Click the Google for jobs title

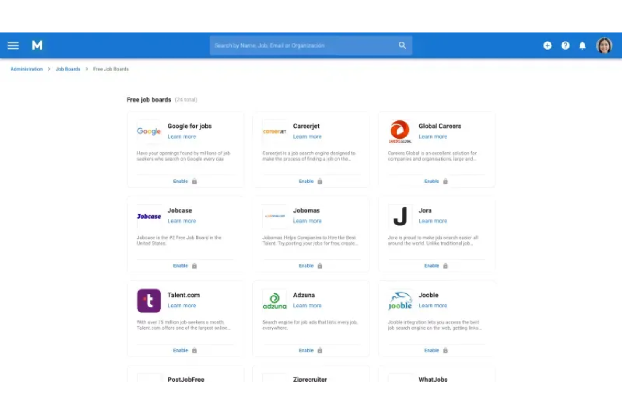tap(189, 126)
